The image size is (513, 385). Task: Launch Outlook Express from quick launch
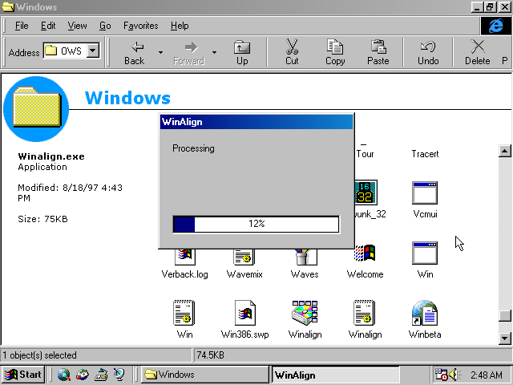point(82,375)
